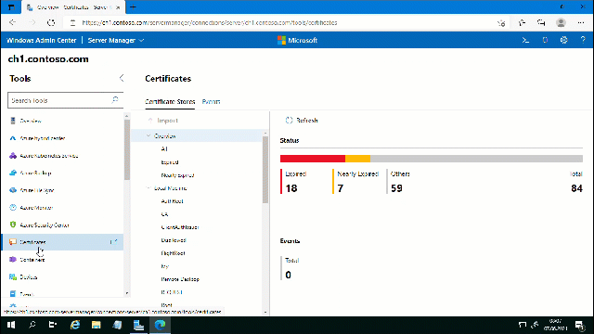594x334 pixels.
Task: Click the gray Others status segment
Action: point(476,159)
